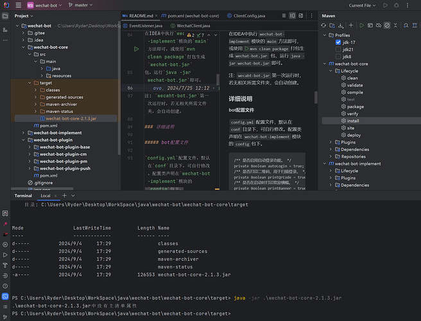Click Generate Sources and Update Folders icon
The width and height of the screenshot is (421, 321).
(x=332, y=25)
